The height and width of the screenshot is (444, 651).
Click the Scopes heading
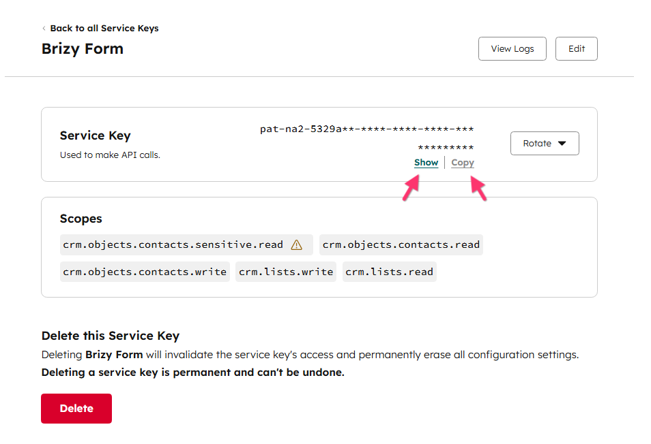pyautogui.click(x=81, y=219)
